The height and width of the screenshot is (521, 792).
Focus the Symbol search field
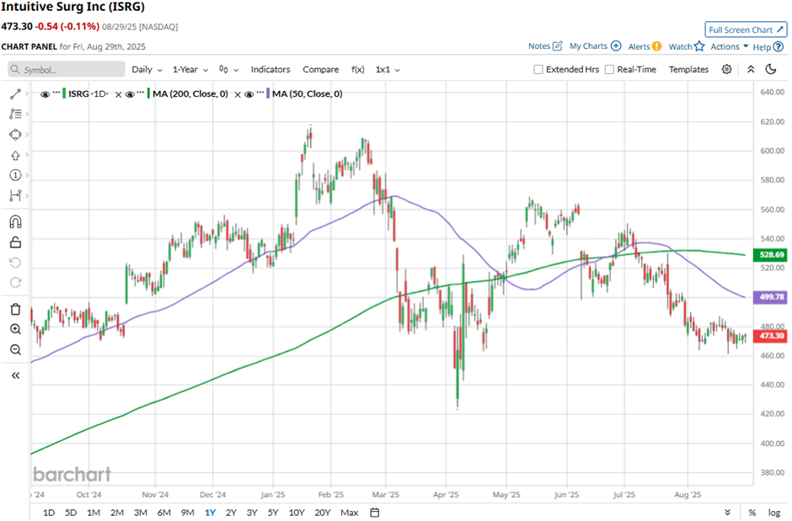(x=67, y=70)
